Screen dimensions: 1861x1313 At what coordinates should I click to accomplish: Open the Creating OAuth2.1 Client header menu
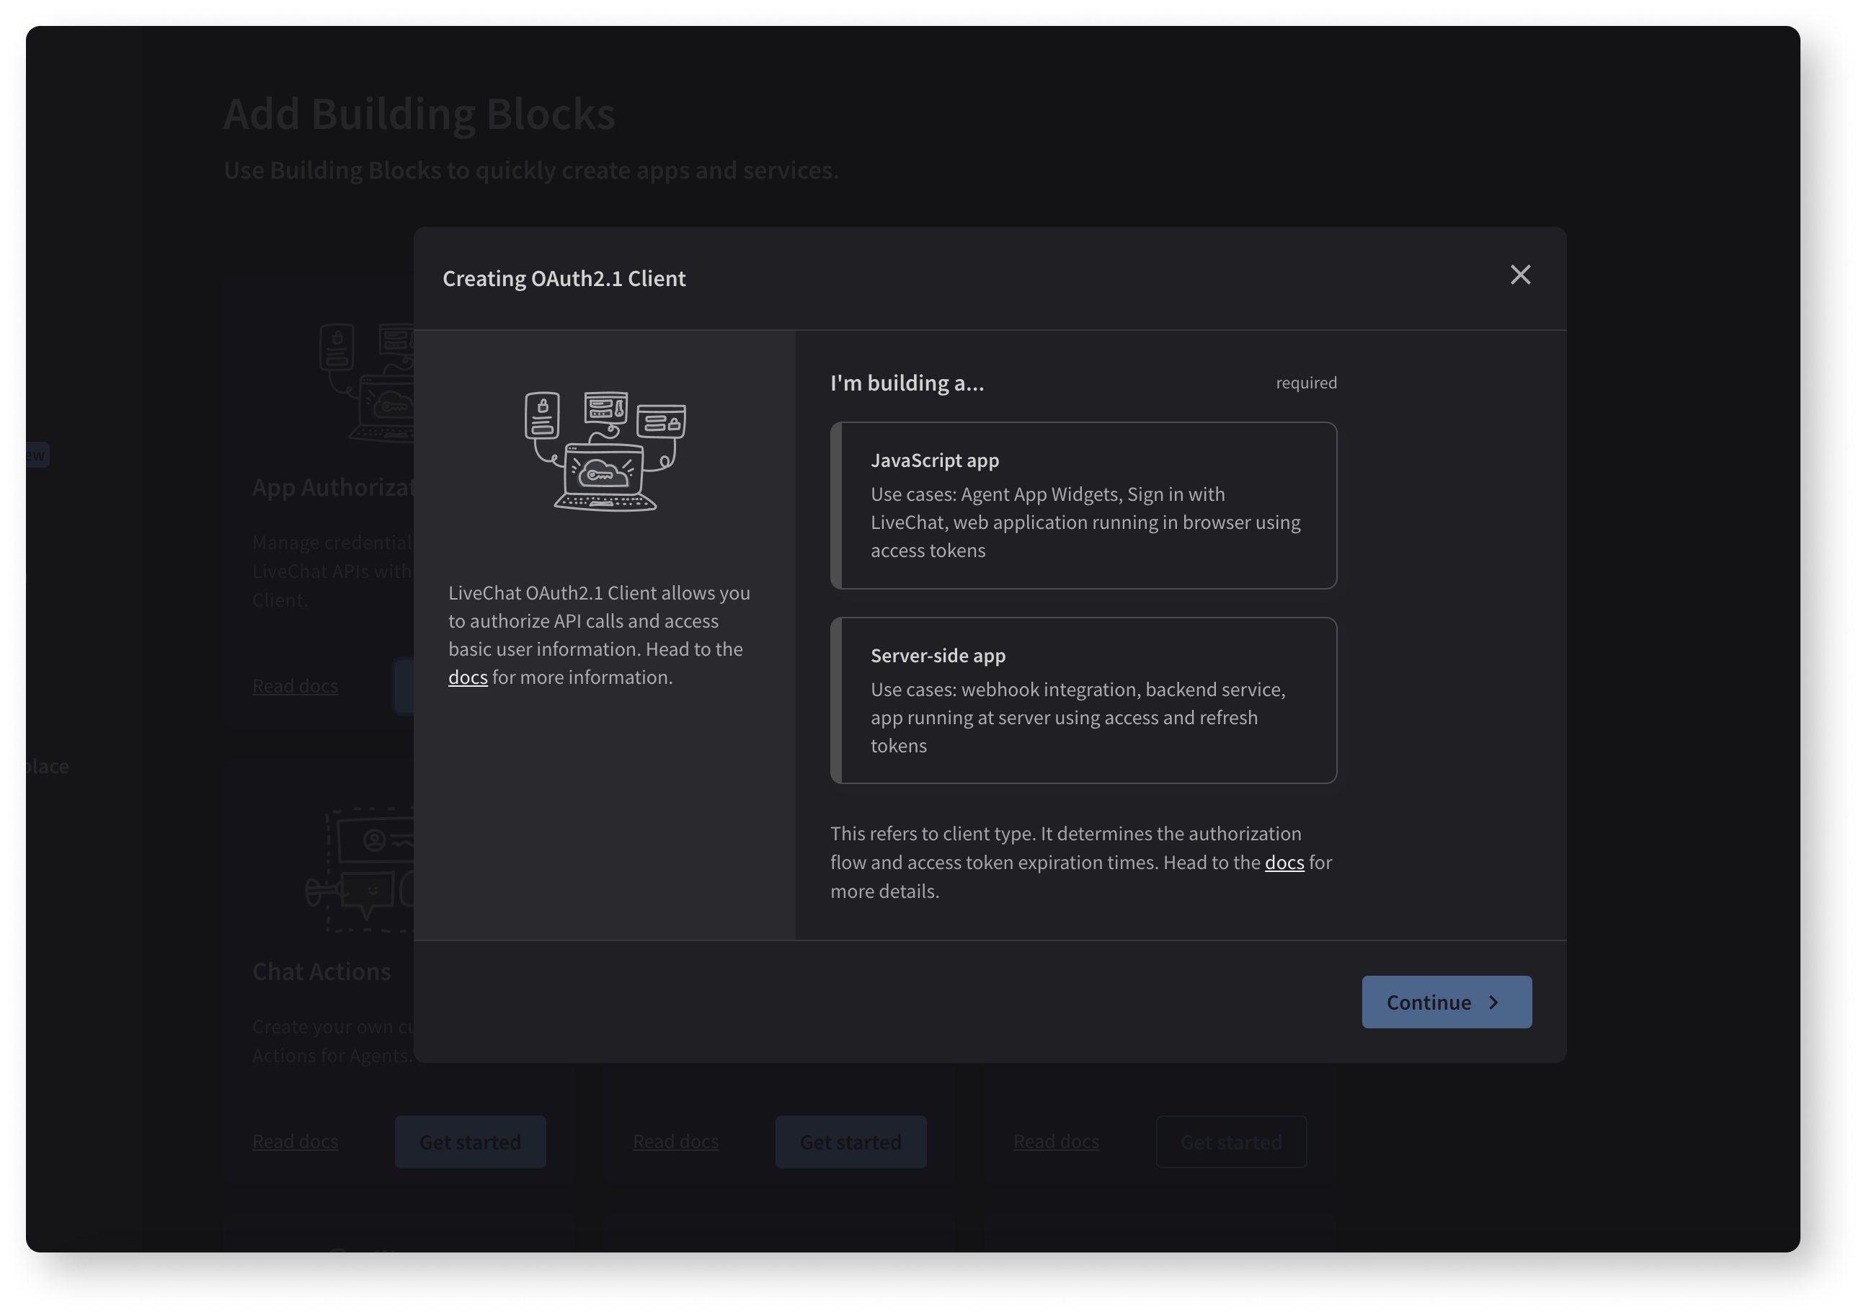click(564, 278)
